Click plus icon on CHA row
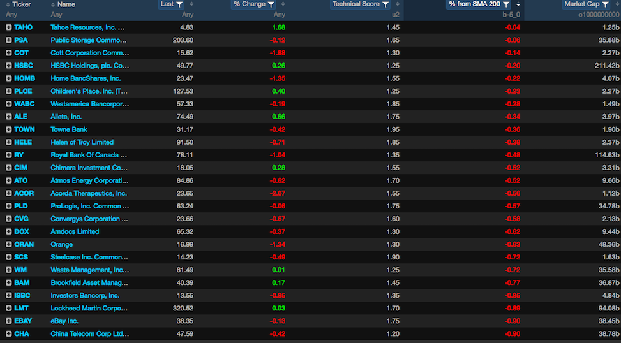621x343 pixels. pyautogui.click(x=8, y=334)
